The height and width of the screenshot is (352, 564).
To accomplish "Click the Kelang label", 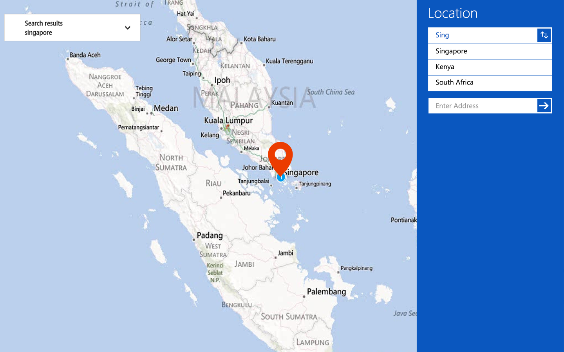I will click(210, 135).
